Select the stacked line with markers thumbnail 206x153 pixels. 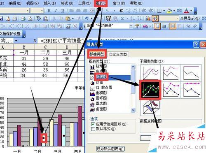[x=171, y=90]
